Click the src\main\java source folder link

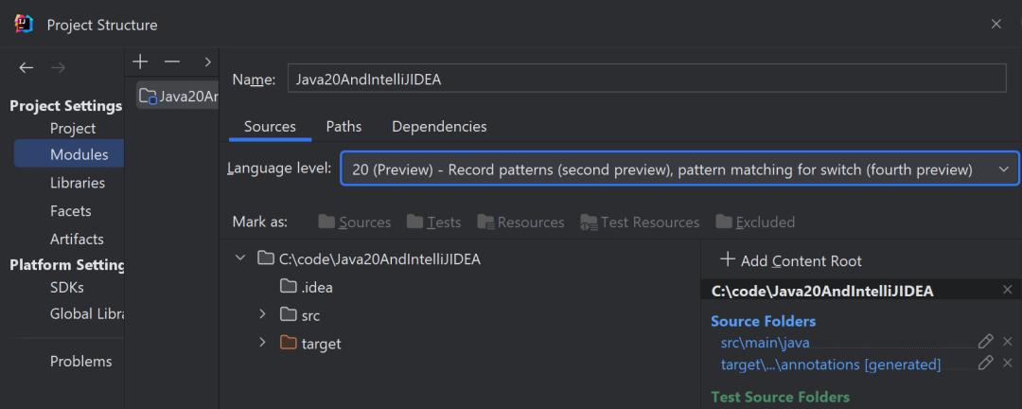pyautogui.click(x=766, y=343)
